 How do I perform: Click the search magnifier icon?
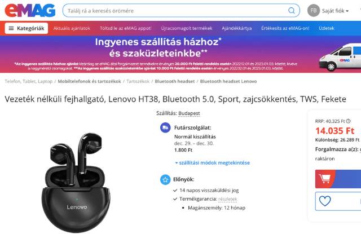[292, 11]
